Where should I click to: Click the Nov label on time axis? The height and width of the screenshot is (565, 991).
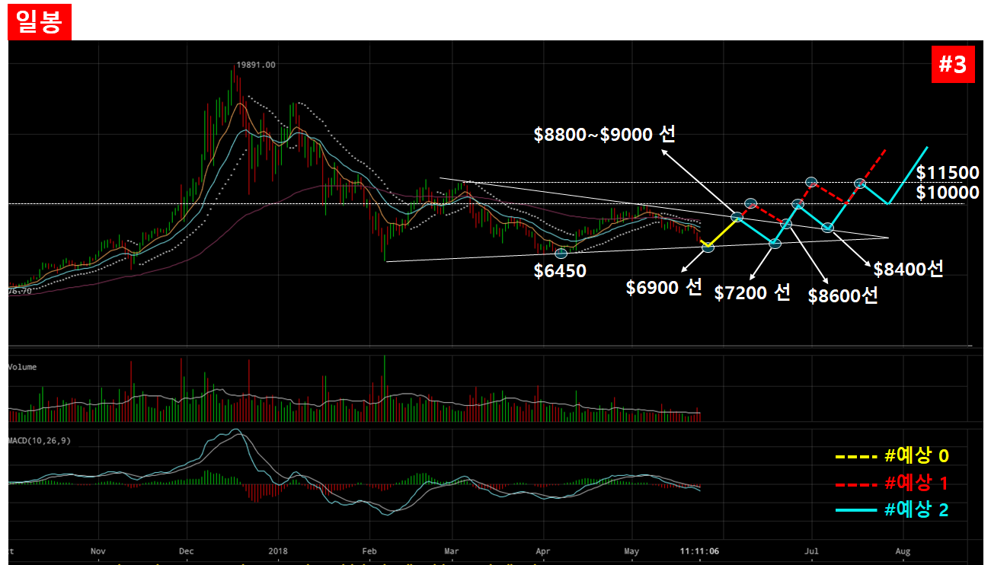click(97, 550)
